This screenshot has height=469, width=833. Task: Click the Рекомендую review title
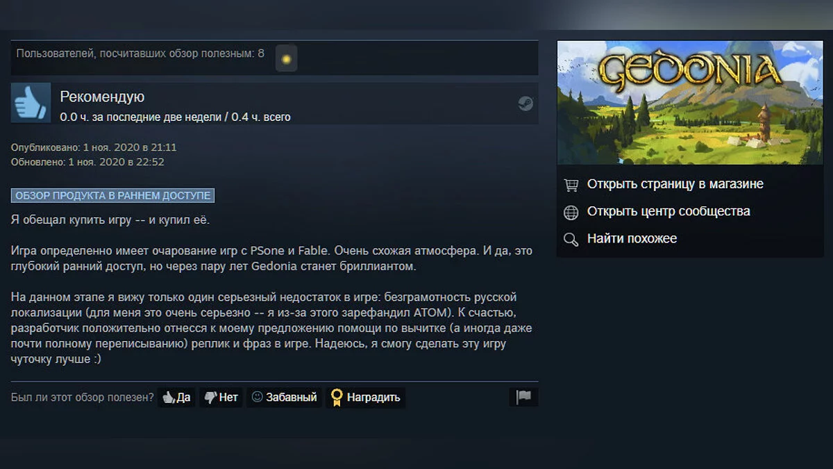102,97
